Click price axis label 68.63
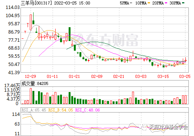This screenshot has height=136, width=194. [14, 48]
